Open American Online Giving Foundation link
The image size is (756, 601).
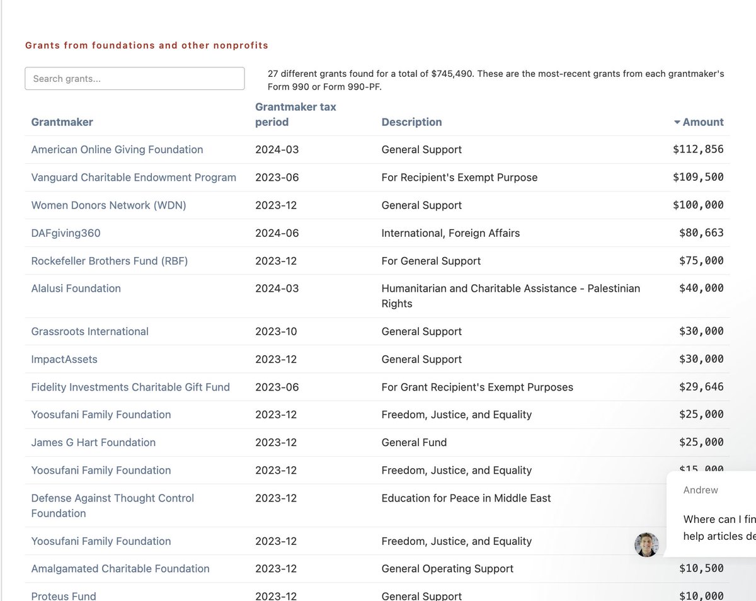[117, 150]
